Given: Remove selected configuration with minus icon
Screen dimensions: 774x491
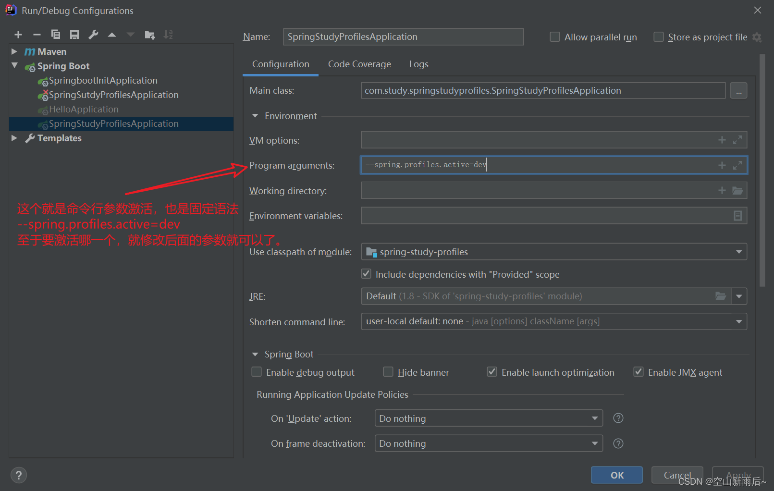Looking at the screenshot, I should tap(37, 35).
